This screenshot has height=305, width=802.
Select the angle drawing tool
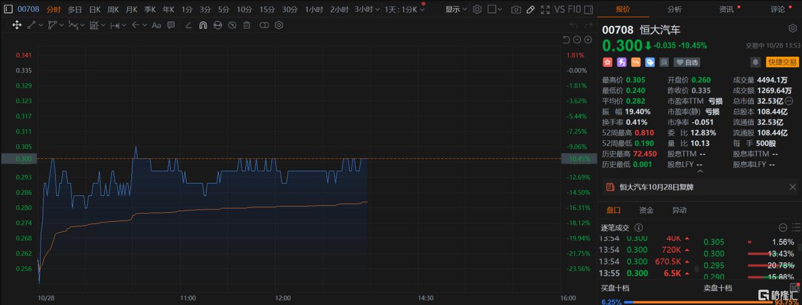pos(188,25)
